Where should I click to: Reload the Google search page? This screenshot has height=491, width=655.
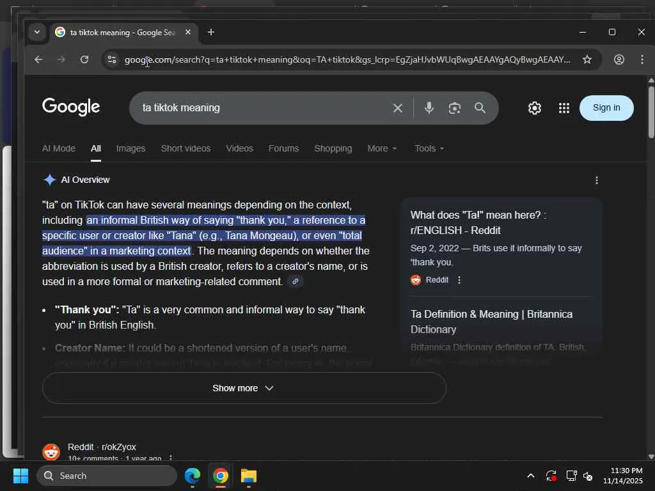(x=84, y=59)
